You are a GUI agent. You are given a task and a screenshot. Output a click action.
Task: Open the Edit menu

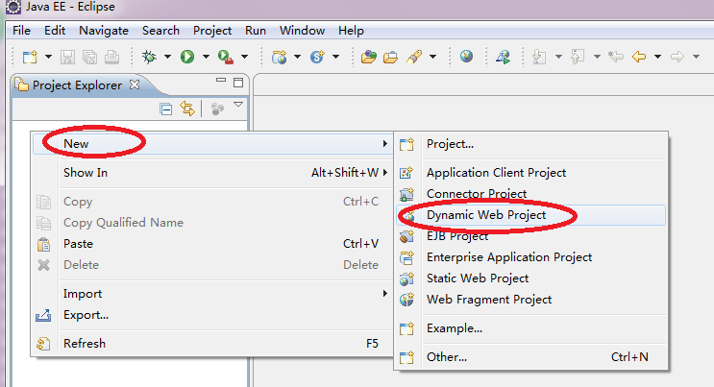click(x=55, y=31)
